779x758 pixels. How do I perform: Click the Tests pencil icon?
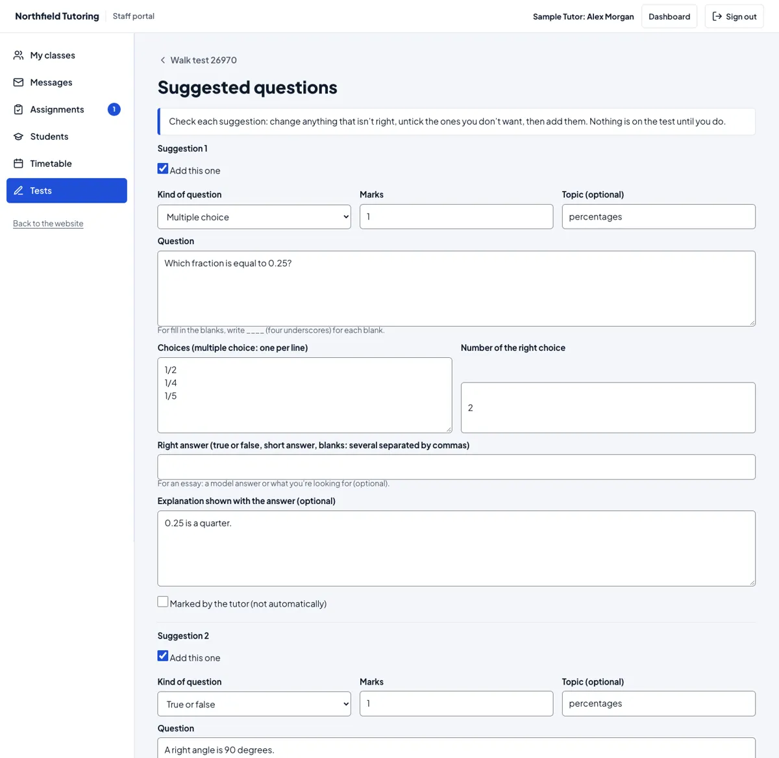tap(18, 191)
